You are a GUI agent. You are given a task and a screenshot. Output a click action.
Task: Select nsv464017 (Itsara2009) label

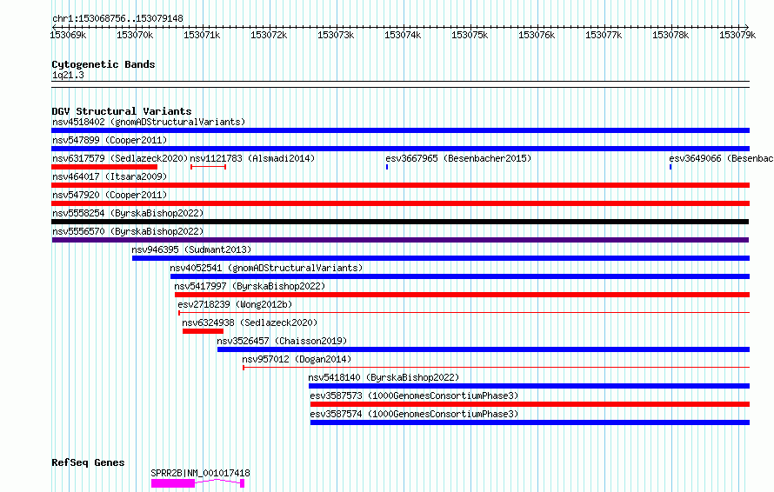[x=110, y=176]
